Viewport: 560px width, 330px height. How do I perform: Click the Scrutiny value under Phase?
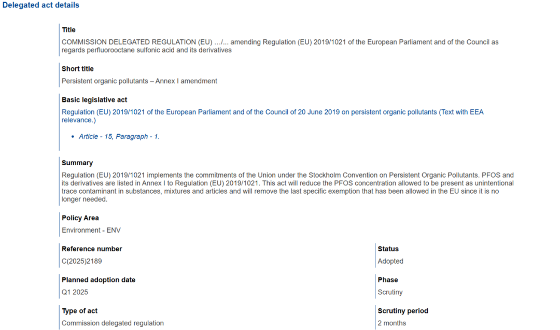coord(390,292)
